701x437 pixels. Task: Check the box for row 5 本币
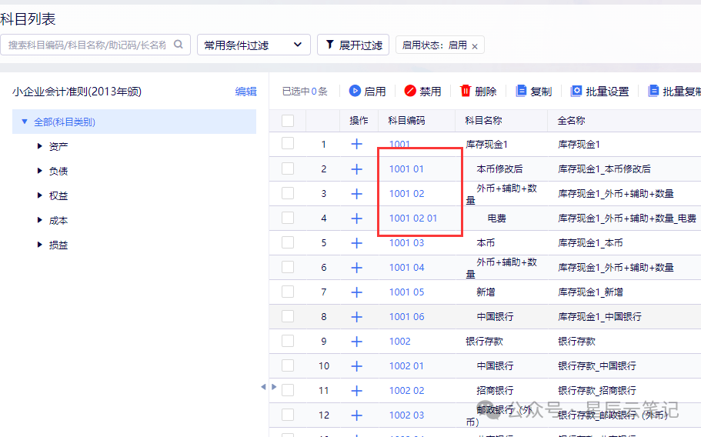coord(288,242)
